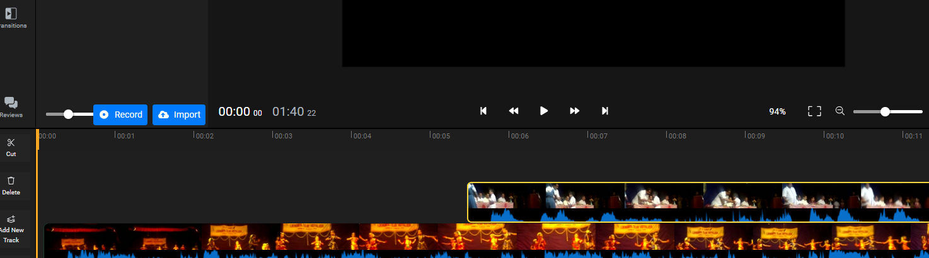This screenshot has height=258, width=929.
Task: Jump to 00:02 on the timeline ruler
Action: (204, 135)
